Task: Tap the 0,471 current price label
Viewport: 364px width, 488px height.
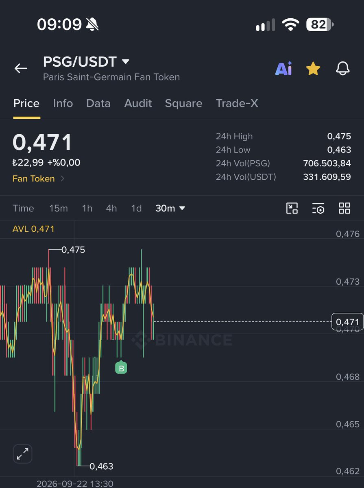Action: (347, 322)
